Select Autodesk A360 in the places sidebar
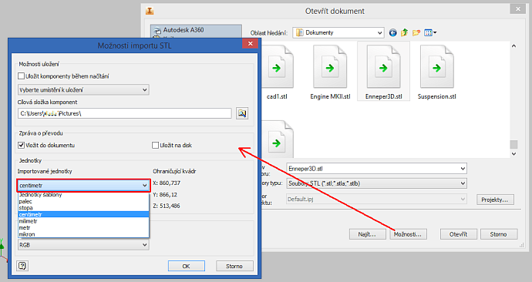 (x=196, y=30)
